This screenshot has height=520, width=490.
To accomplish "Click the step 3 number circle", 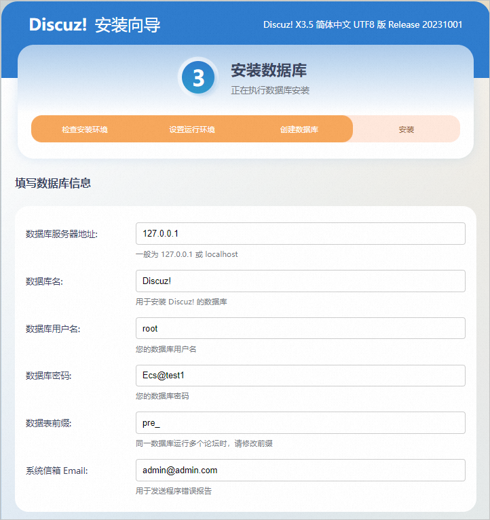I will pyautogui.click(x=197, y=78).
